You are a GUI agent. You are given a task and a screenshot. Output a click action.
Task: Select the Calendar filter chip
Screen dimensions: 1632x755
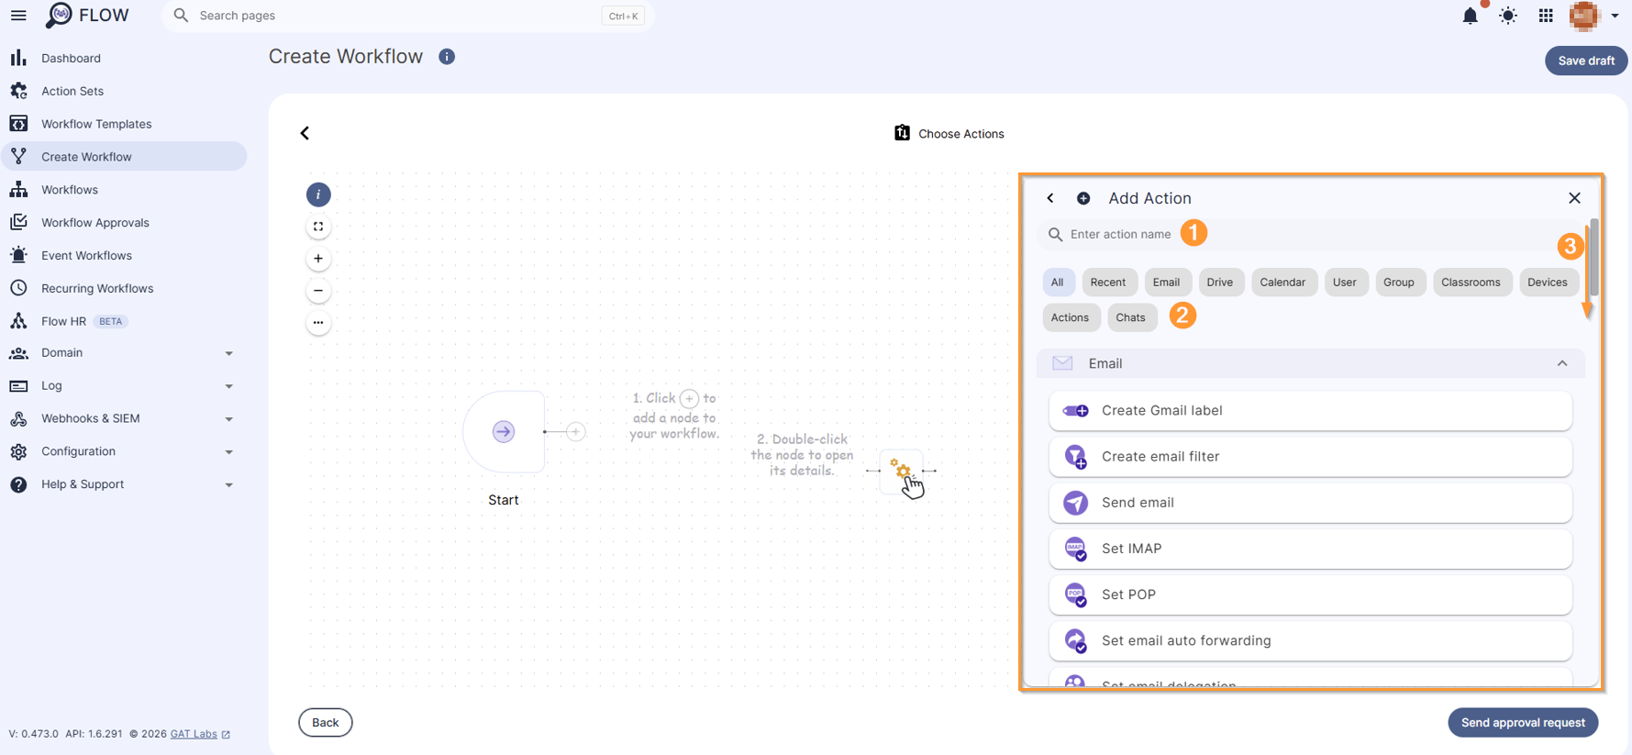tap(1282, 283)
